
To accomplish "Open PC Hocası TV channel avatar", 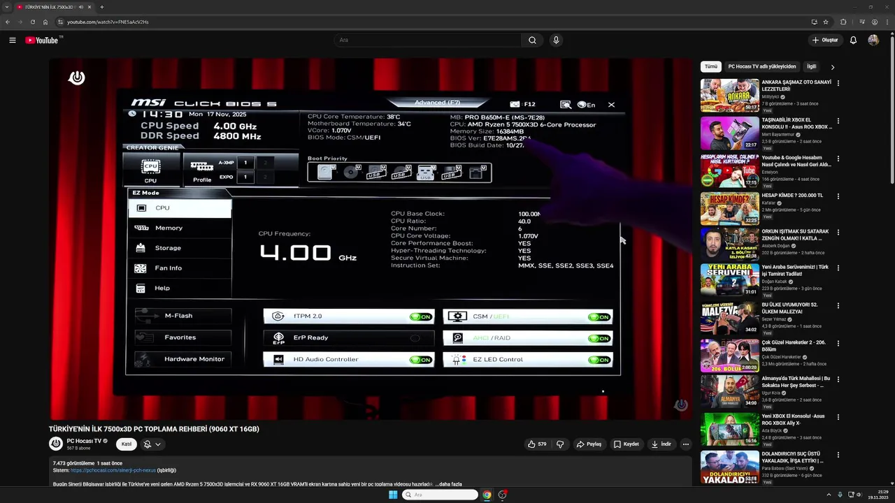I will 56,444.
